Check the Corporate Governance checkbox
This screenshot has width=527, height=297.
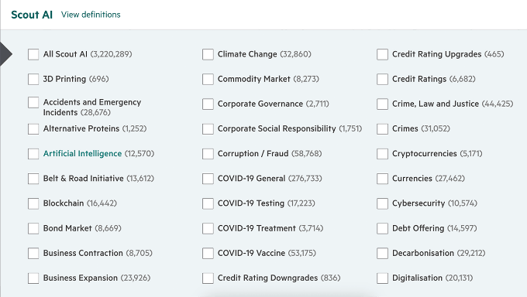[208, 104]
